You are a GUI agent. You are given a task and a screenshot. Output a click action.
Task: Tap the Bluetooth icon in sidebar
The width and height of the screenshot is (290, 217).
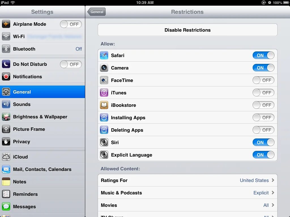[6, 49]
